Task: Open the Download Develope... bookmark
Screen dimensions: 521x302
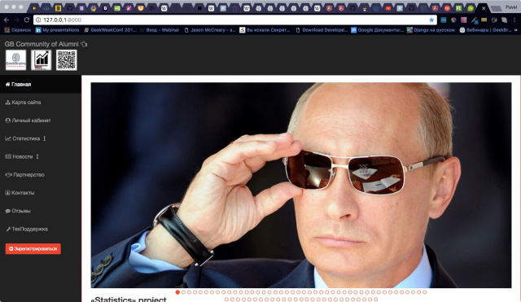Action: [322, 30]
